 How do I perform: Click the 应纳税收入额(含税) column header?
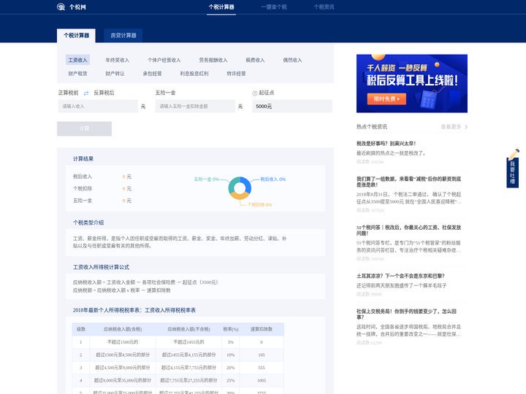(123, 329)
